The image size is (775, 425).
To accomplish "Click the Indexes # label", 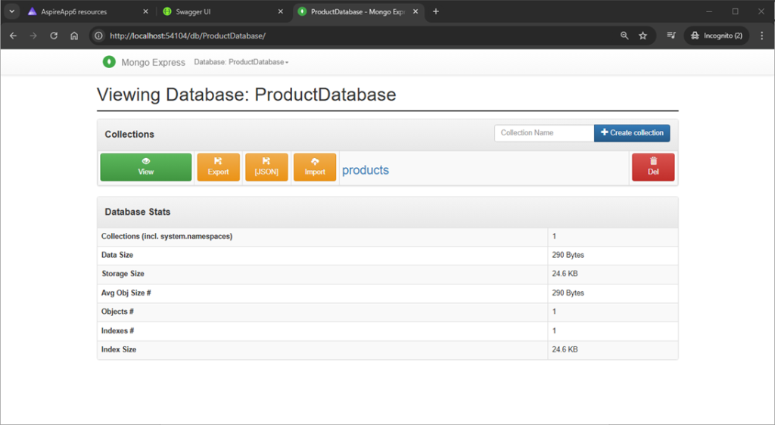I will 117,330.
